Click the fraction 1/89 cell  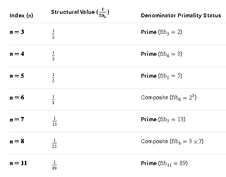click(x=54, y=165)
